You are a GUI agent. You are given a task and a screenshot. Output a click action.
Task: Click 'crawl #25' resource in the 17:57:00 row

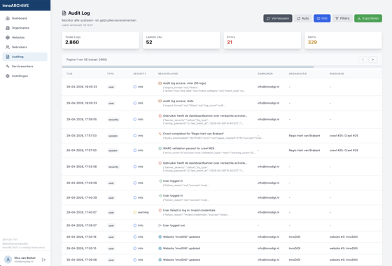point(344,150)
